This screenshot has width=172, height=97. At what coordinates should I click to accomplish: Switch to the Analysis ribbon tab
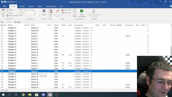pos(22,6)
